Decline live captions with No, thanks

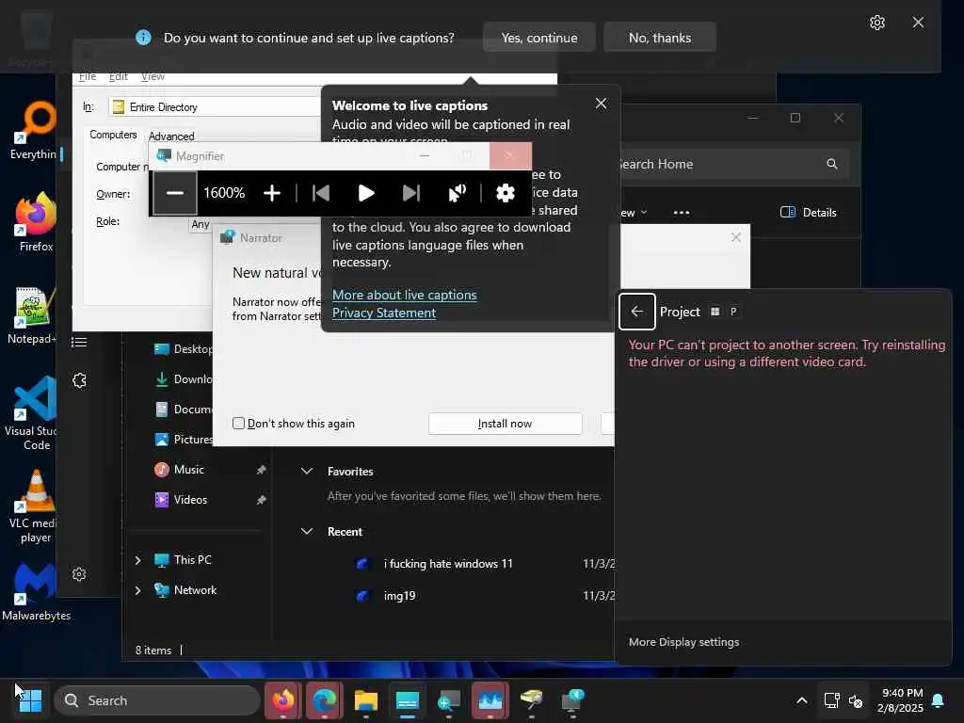click(x=660, y=38)
